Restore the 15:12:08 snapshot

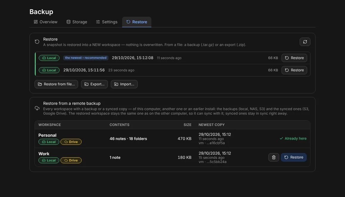pyautogui.click(x=294, y=58)
